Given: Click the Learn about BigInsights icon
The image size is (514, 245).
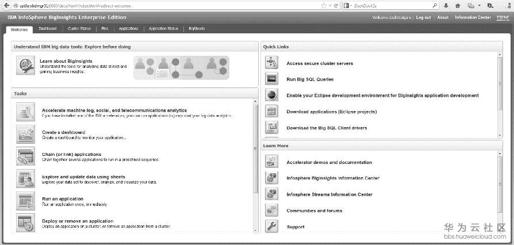Looking at the screenshot, I should click(x=25, y=65).
